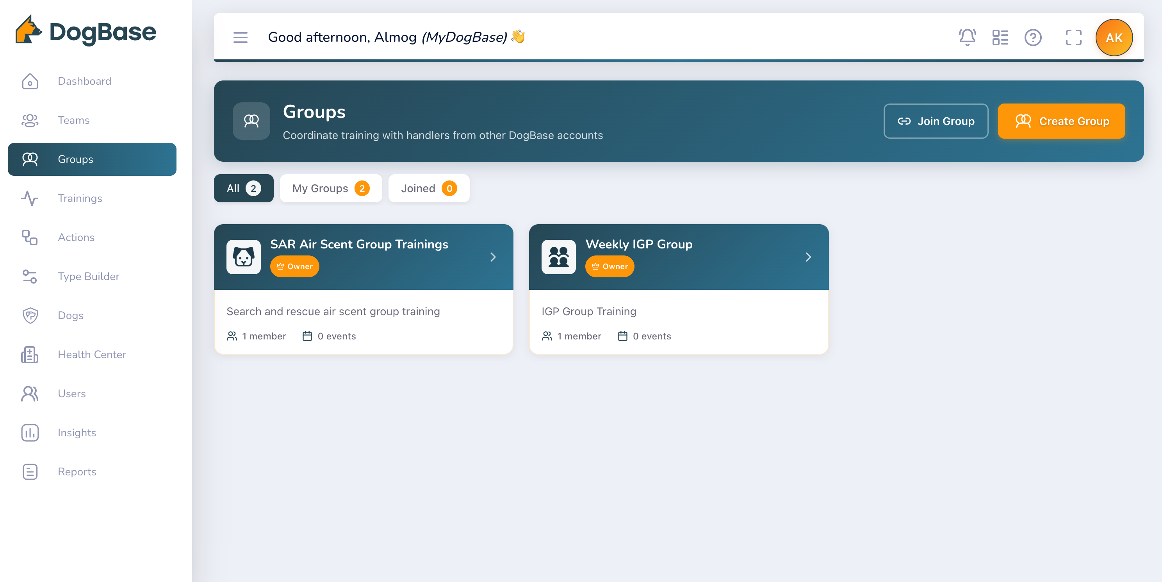The image size is (1162, 582).
Task: Open the notifications bell icon
Action: [967, 37]
